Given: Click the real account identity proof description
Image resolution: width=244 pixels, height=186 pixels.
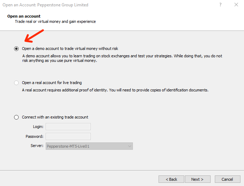Looking at the screenshot, I should [115, 90].
